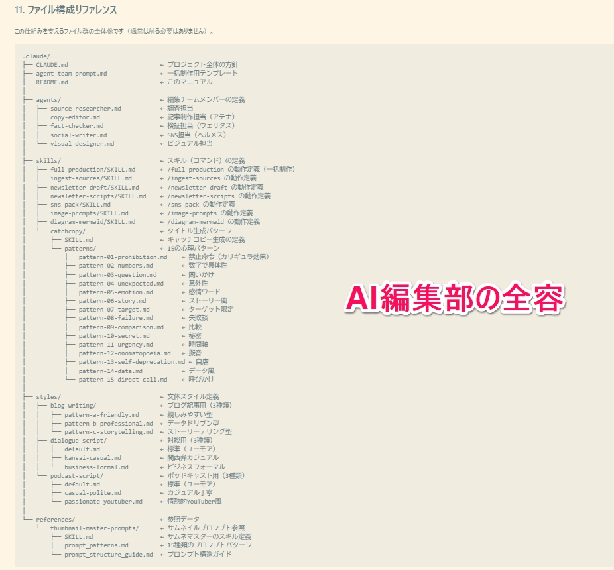The height and width of the screenshot is (570, 614).
Task: Select "sns-pack/SKILL.md" path
Action: tap(80, 205)
